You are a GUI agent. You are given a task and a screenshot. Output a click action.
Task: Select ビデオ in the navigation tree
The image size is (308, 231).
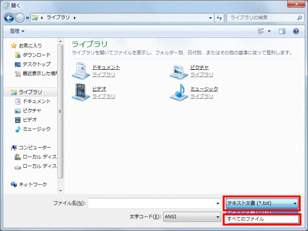tap(30, 120)
